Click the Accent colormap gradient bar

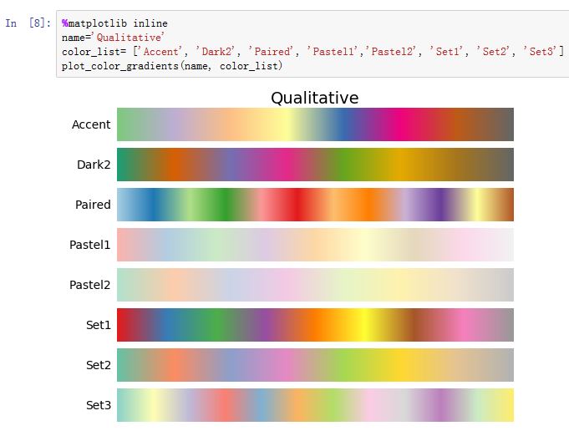[315, 124]
